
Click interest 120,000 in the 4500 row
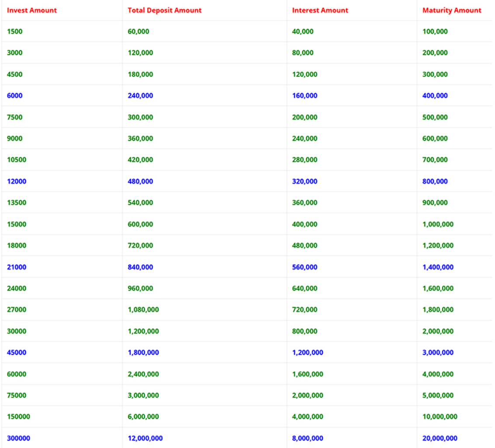[x=305, y=74]
